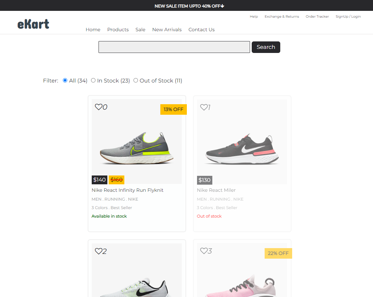Open the black Nike React Miler shoe image
The image size is (373, 297).
click(x=242, y=142)
